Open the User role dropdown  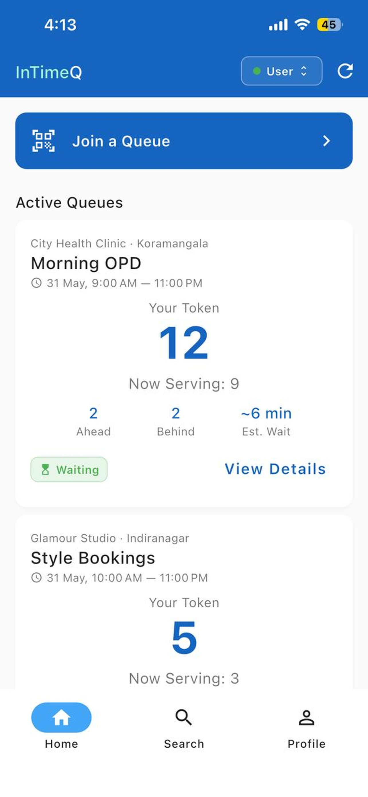point(281,71)
